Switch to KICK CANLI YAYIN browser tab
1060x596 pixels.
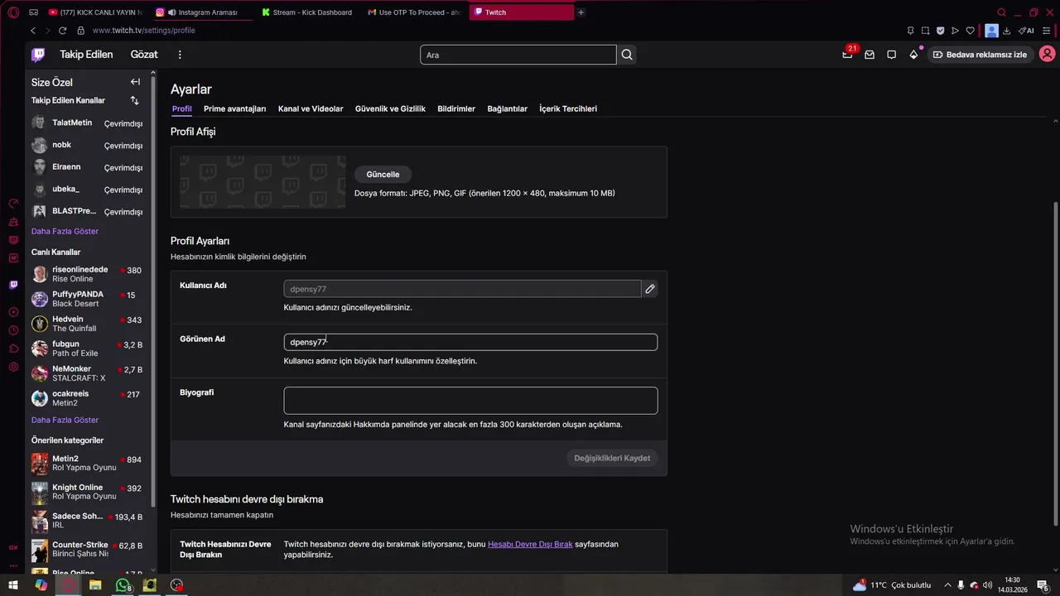tap(95, 12)
